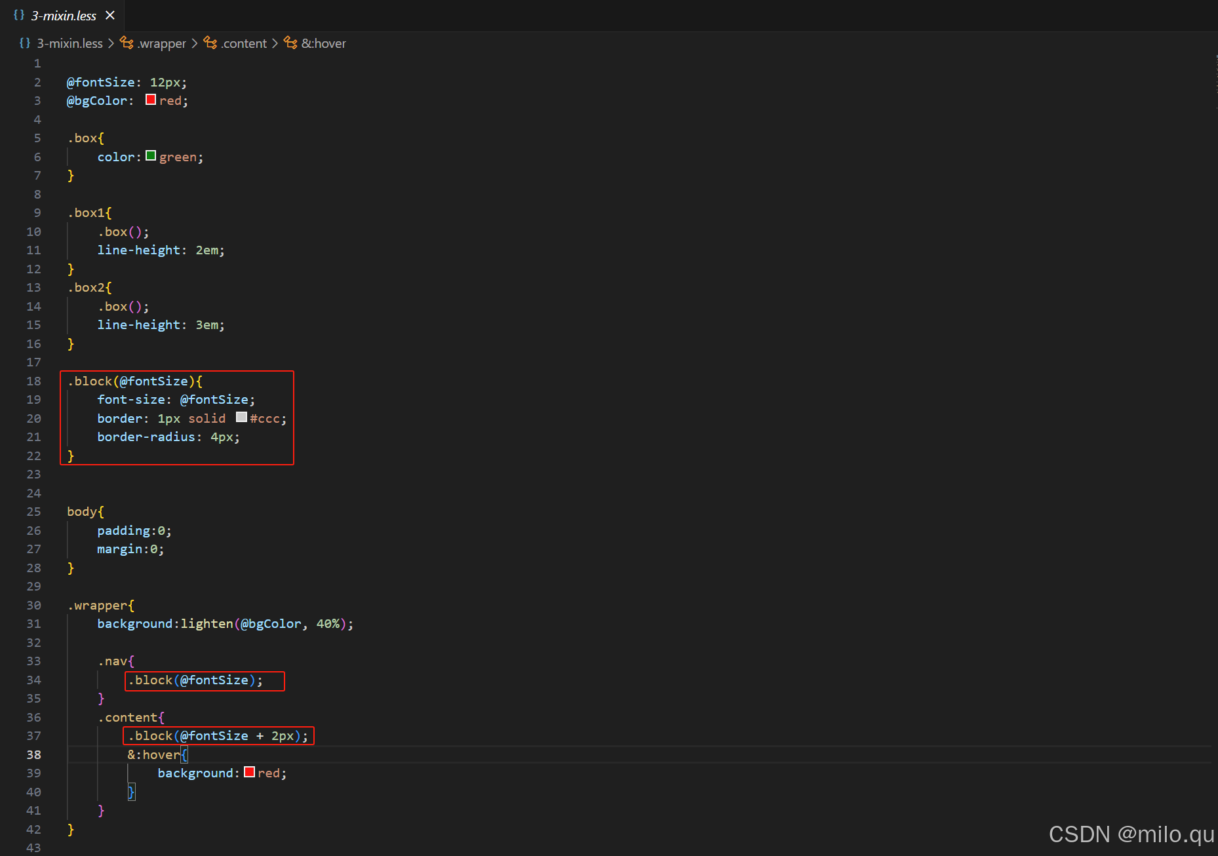Click the '.block(@fontSize){' mixin definition
1218x856 pixels.
134,381
